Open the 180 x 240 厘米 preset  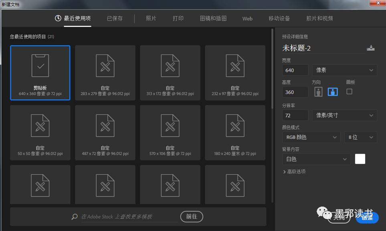[235, 132]
